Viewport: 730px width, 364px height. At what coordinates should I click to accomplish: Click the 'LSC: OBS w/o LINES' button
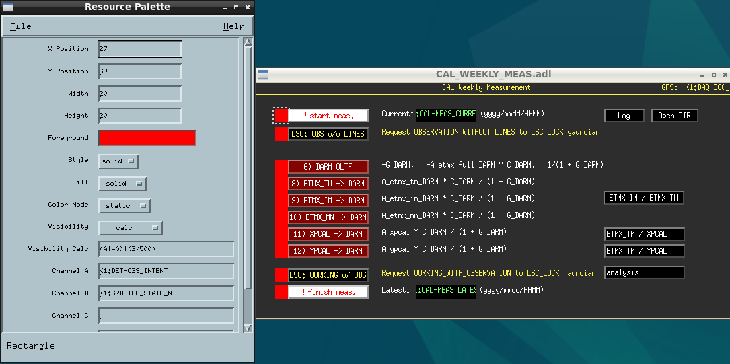pos(328,134)
